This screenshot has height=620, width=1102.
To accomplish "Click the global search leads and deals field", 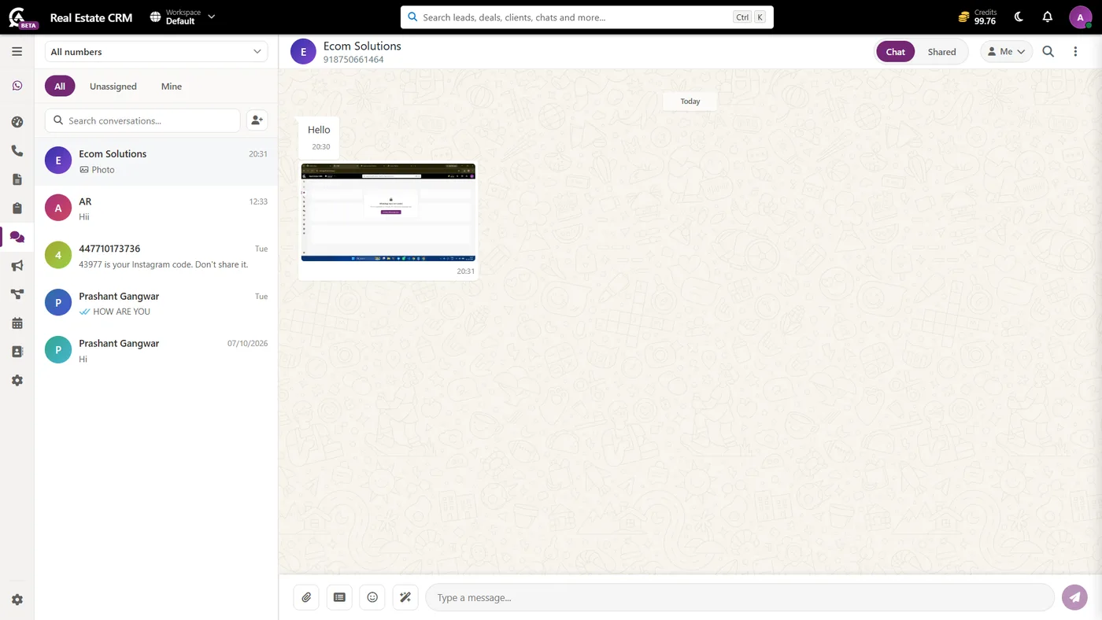I will pos(586,17).
